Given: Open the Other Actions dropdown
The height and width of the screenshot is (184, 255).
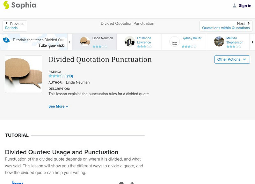Looking at the screenshot, I should 232,59.
